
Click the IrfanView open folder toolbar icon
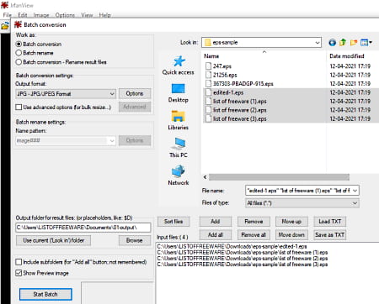pyautogui.click(x=5, y=26)
